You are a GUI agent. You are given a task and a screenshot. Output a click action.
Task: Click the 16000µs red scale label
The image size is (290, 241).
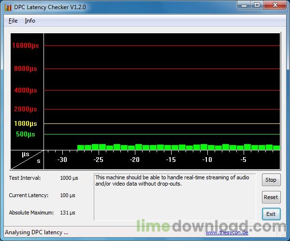click(25, 45)
